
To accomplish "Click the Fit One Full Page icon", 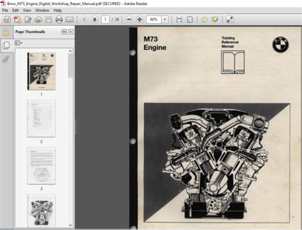I will (190, 20).
